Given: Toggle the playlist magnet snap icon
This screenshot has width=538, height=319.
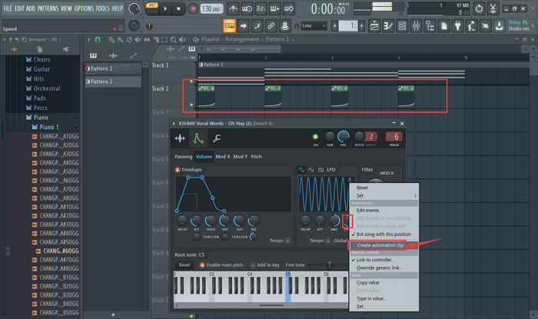Looking at the screenshot, I should (98, 39).
